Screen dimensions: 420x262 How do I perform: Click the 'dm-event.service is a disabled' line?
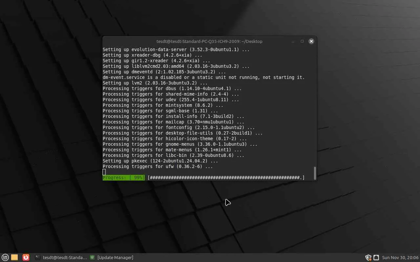coord(203,77)
